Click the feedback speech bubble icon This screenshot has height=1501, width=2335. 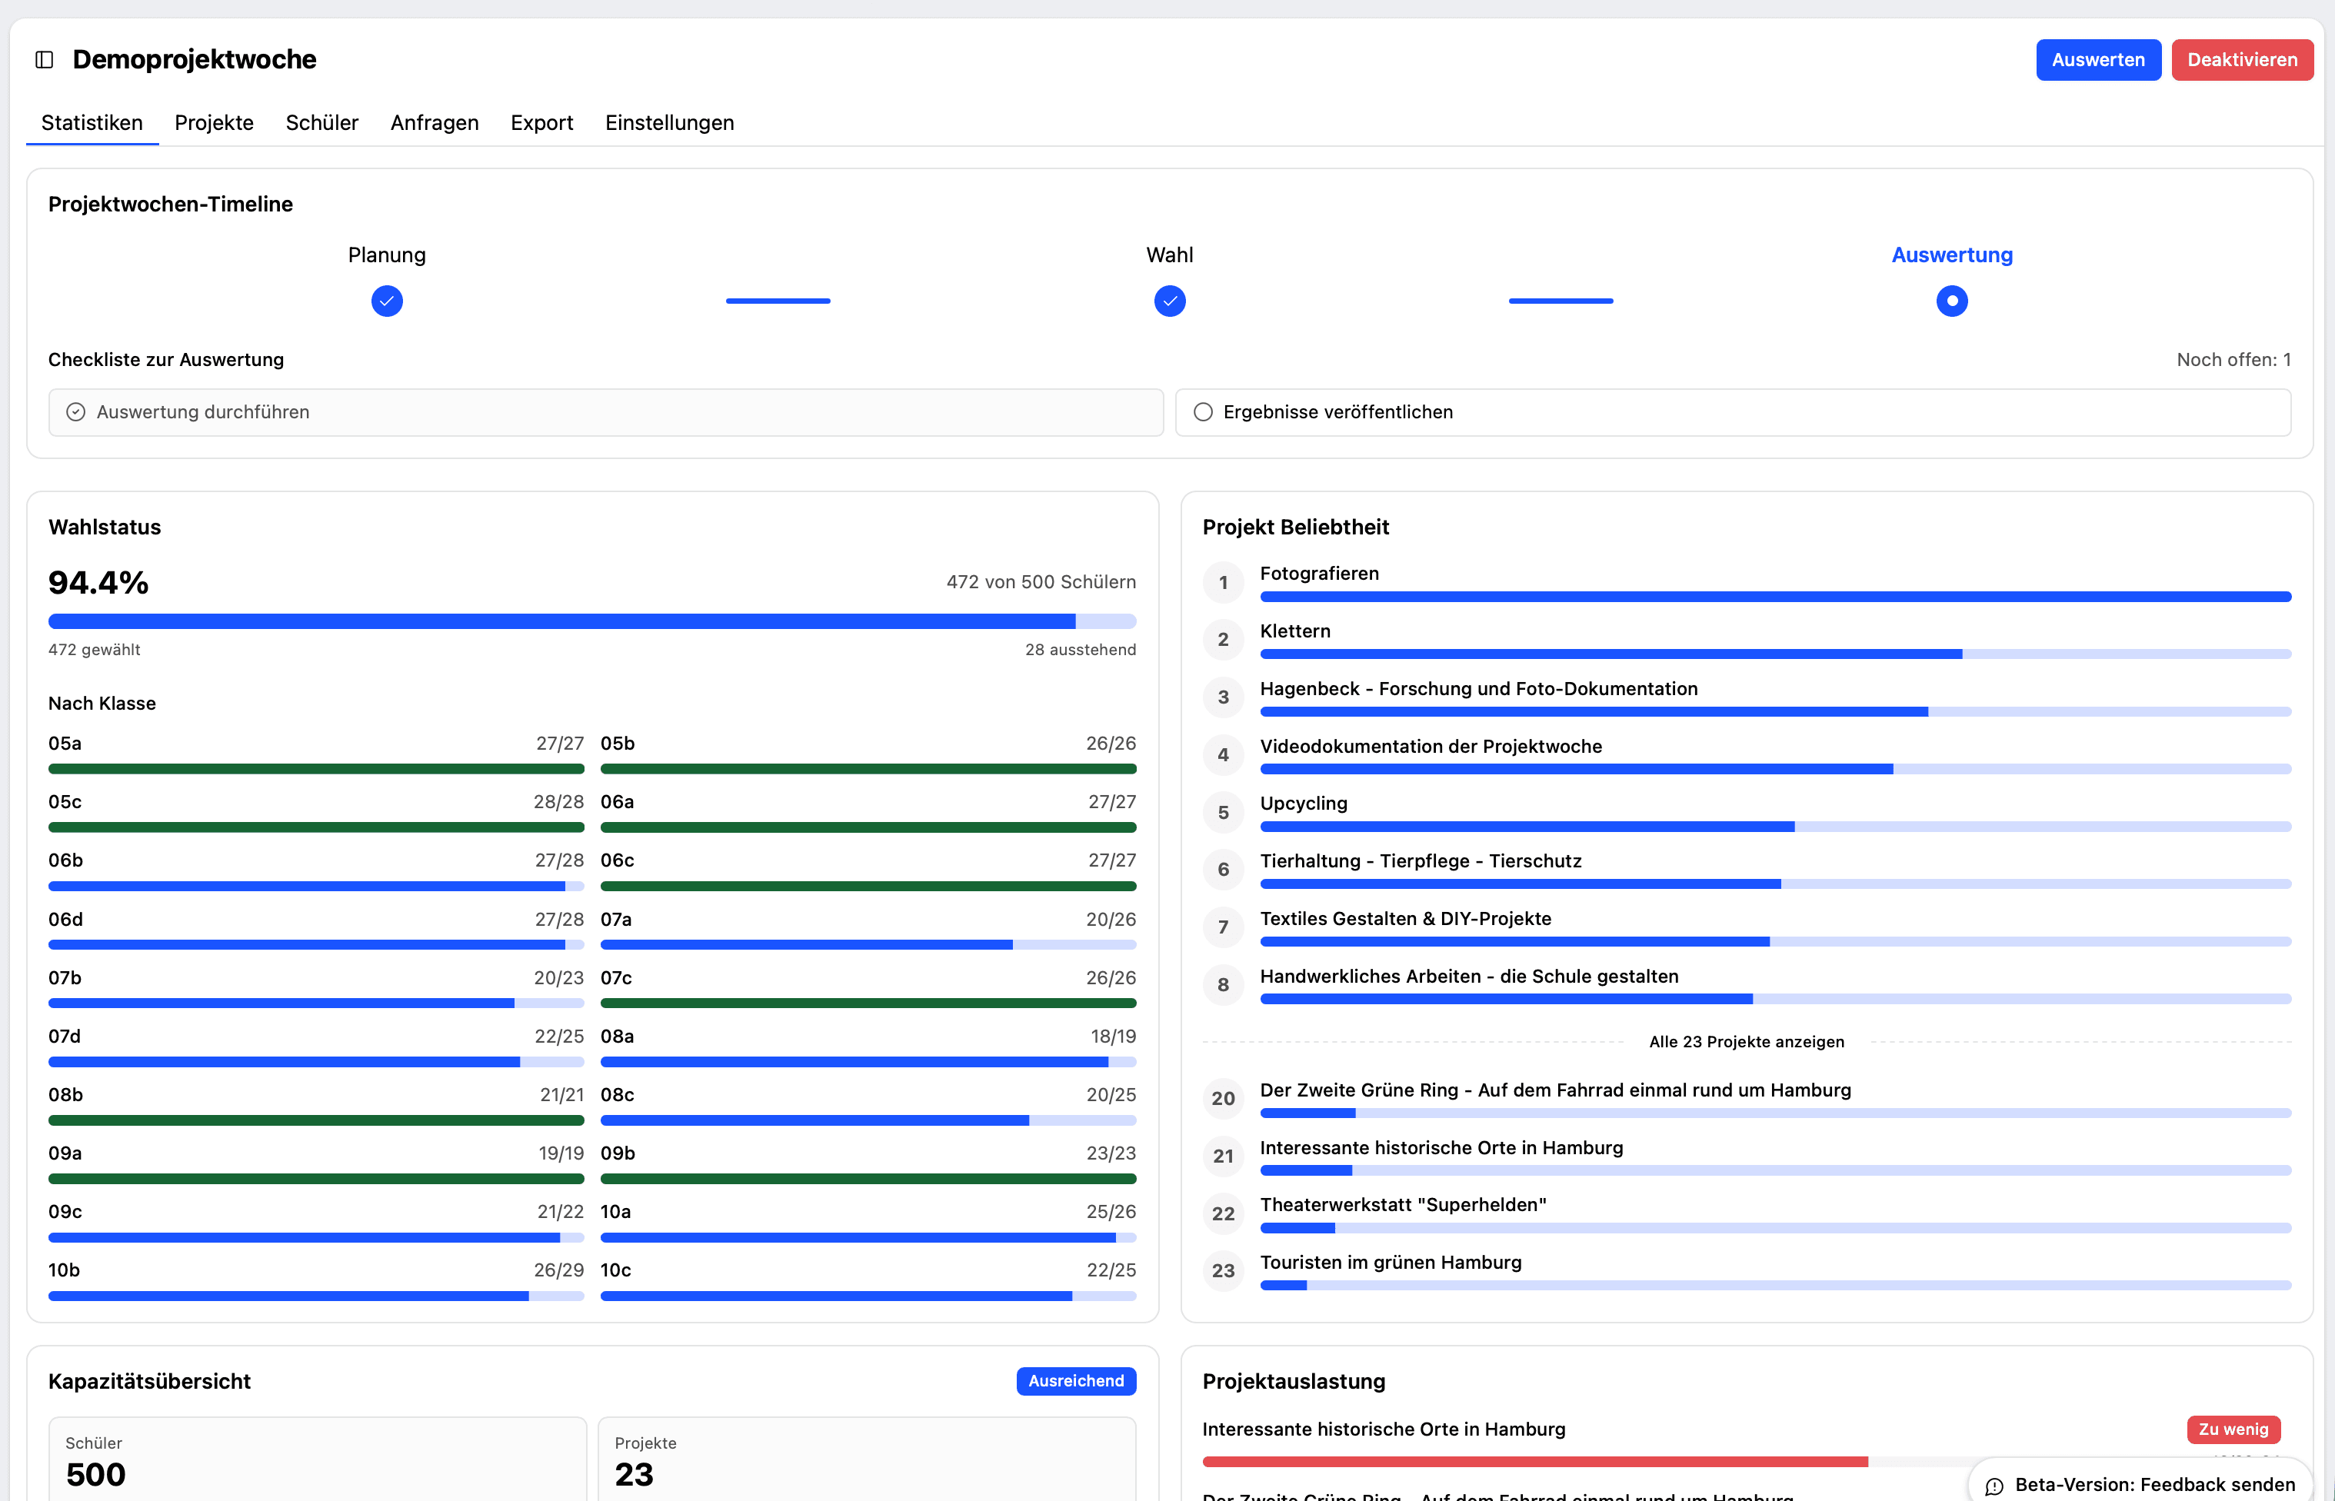[x=1994, y=1486]
